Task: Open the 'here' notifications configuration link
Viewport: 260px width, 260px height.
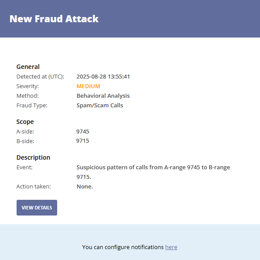Action: click(171, 247)
